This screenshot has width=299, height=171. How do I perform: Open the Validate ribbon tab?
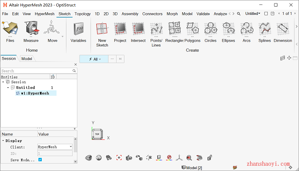tap(203, 14)
